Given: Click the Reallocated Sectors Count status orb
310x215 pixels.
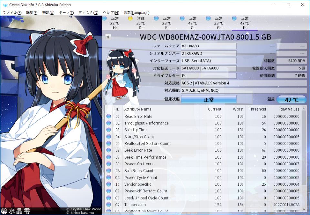Looking at the screenshot, I should pyautogui.click(x=108, y=143).
